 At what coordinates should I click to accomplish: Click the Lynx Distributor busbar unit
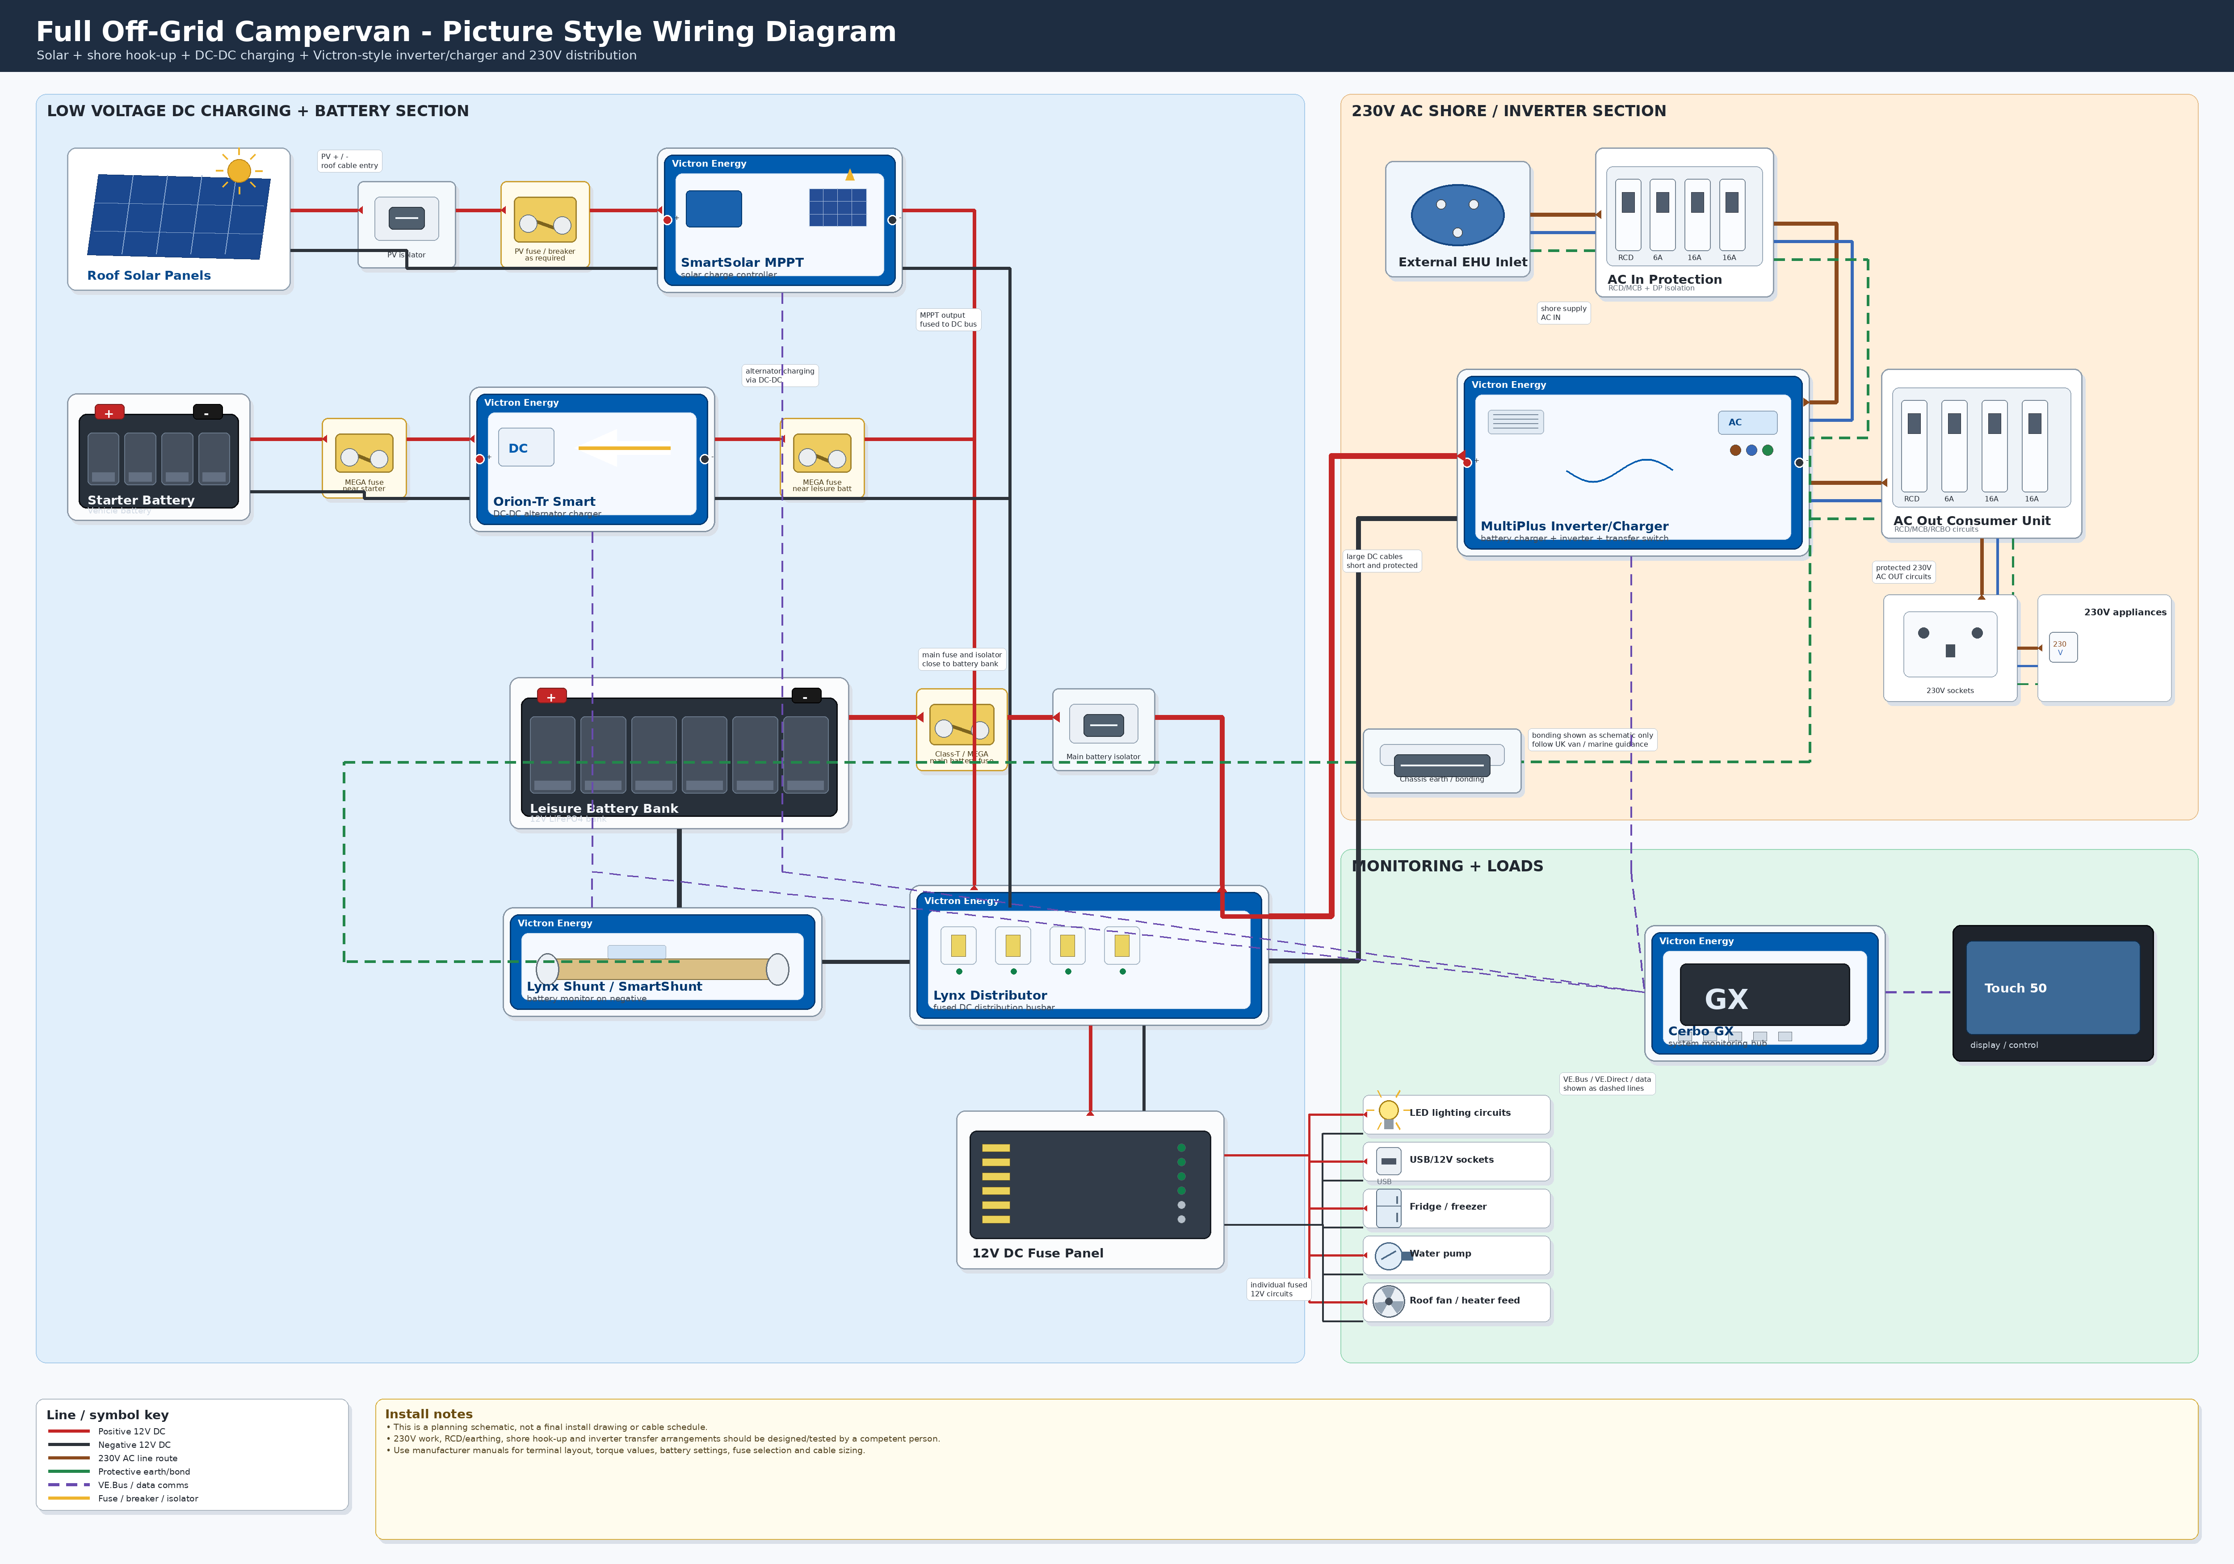tap(1089, 956)
